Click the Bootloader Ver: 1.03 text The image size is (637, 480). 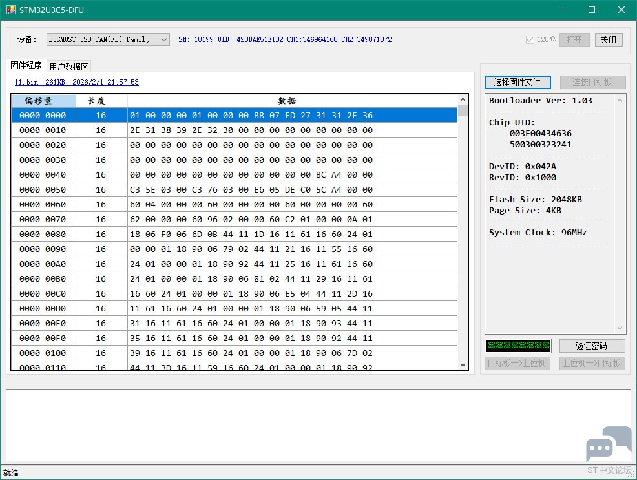pyautogui.click(x=540, y=101)
